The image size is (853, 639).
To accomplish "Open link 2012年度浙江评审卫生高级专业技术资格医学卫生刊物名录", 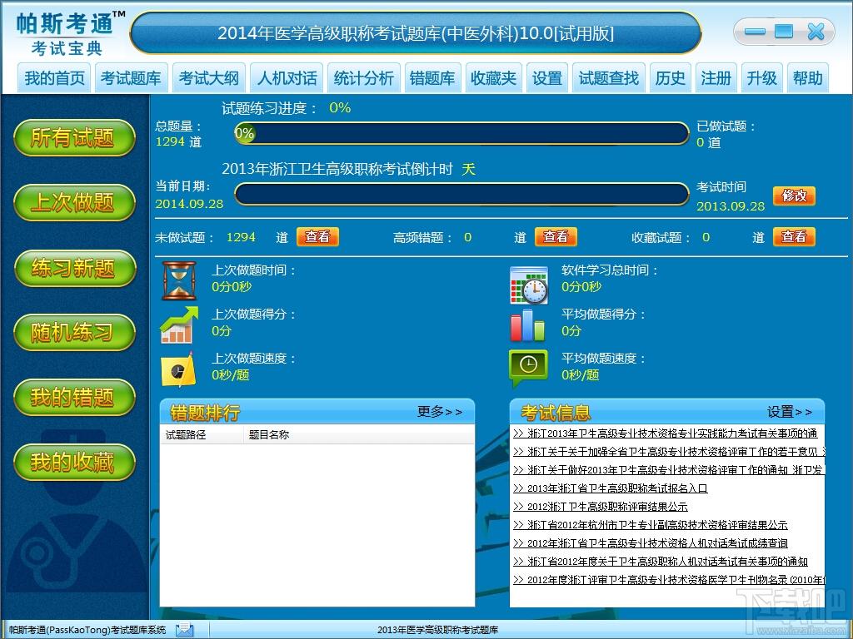I will [x=669, y=580].
